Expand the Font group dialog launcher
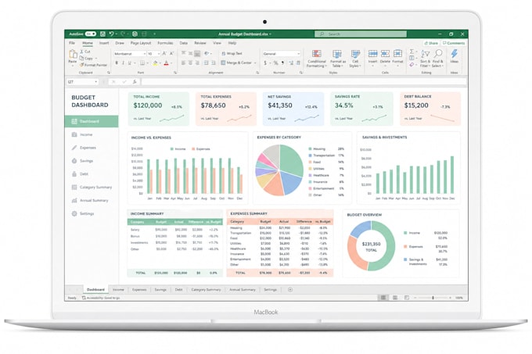532x354 pixels. [x=175, y=73]
